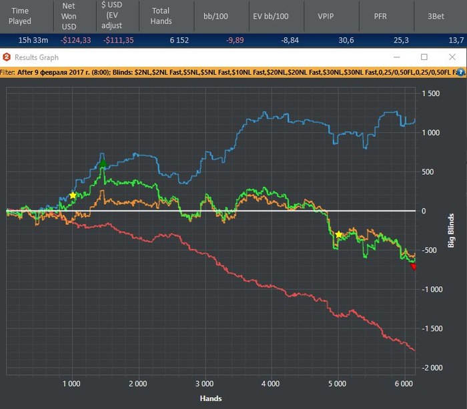Close the Results Graph window
This screenshot has width=467, height=409.
coord(452,57)
